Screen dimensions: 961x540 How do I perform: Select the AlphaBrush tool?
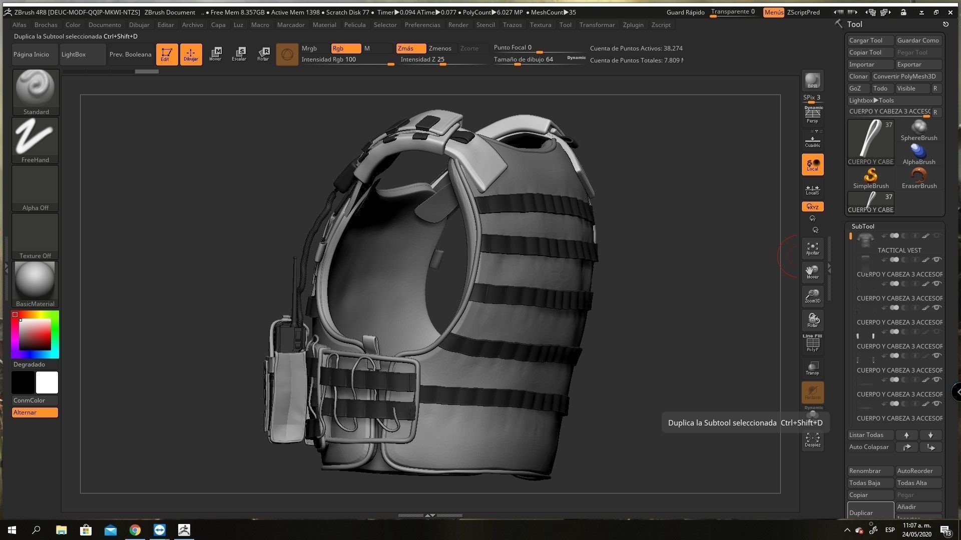(919, 154)
